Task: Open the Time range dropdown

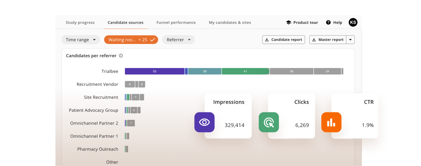Action: pos(81,40)
